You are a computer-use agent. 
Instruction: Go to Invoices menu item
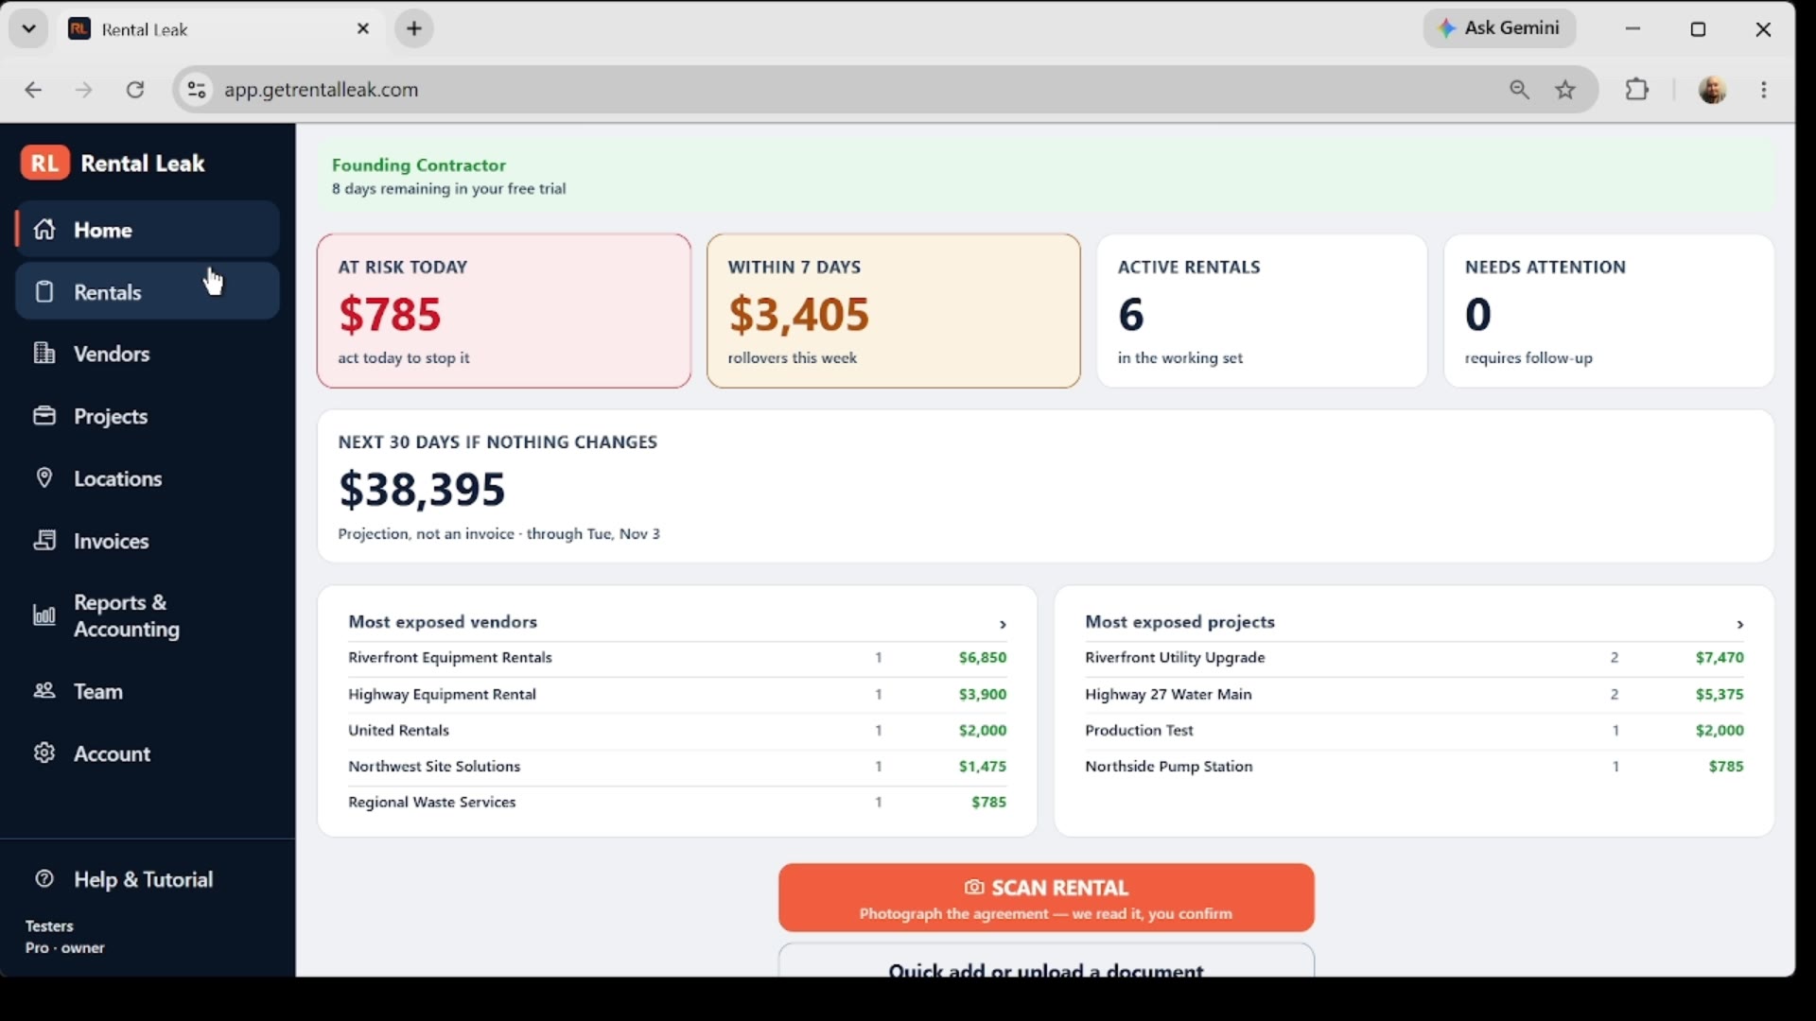pos(147,541)
